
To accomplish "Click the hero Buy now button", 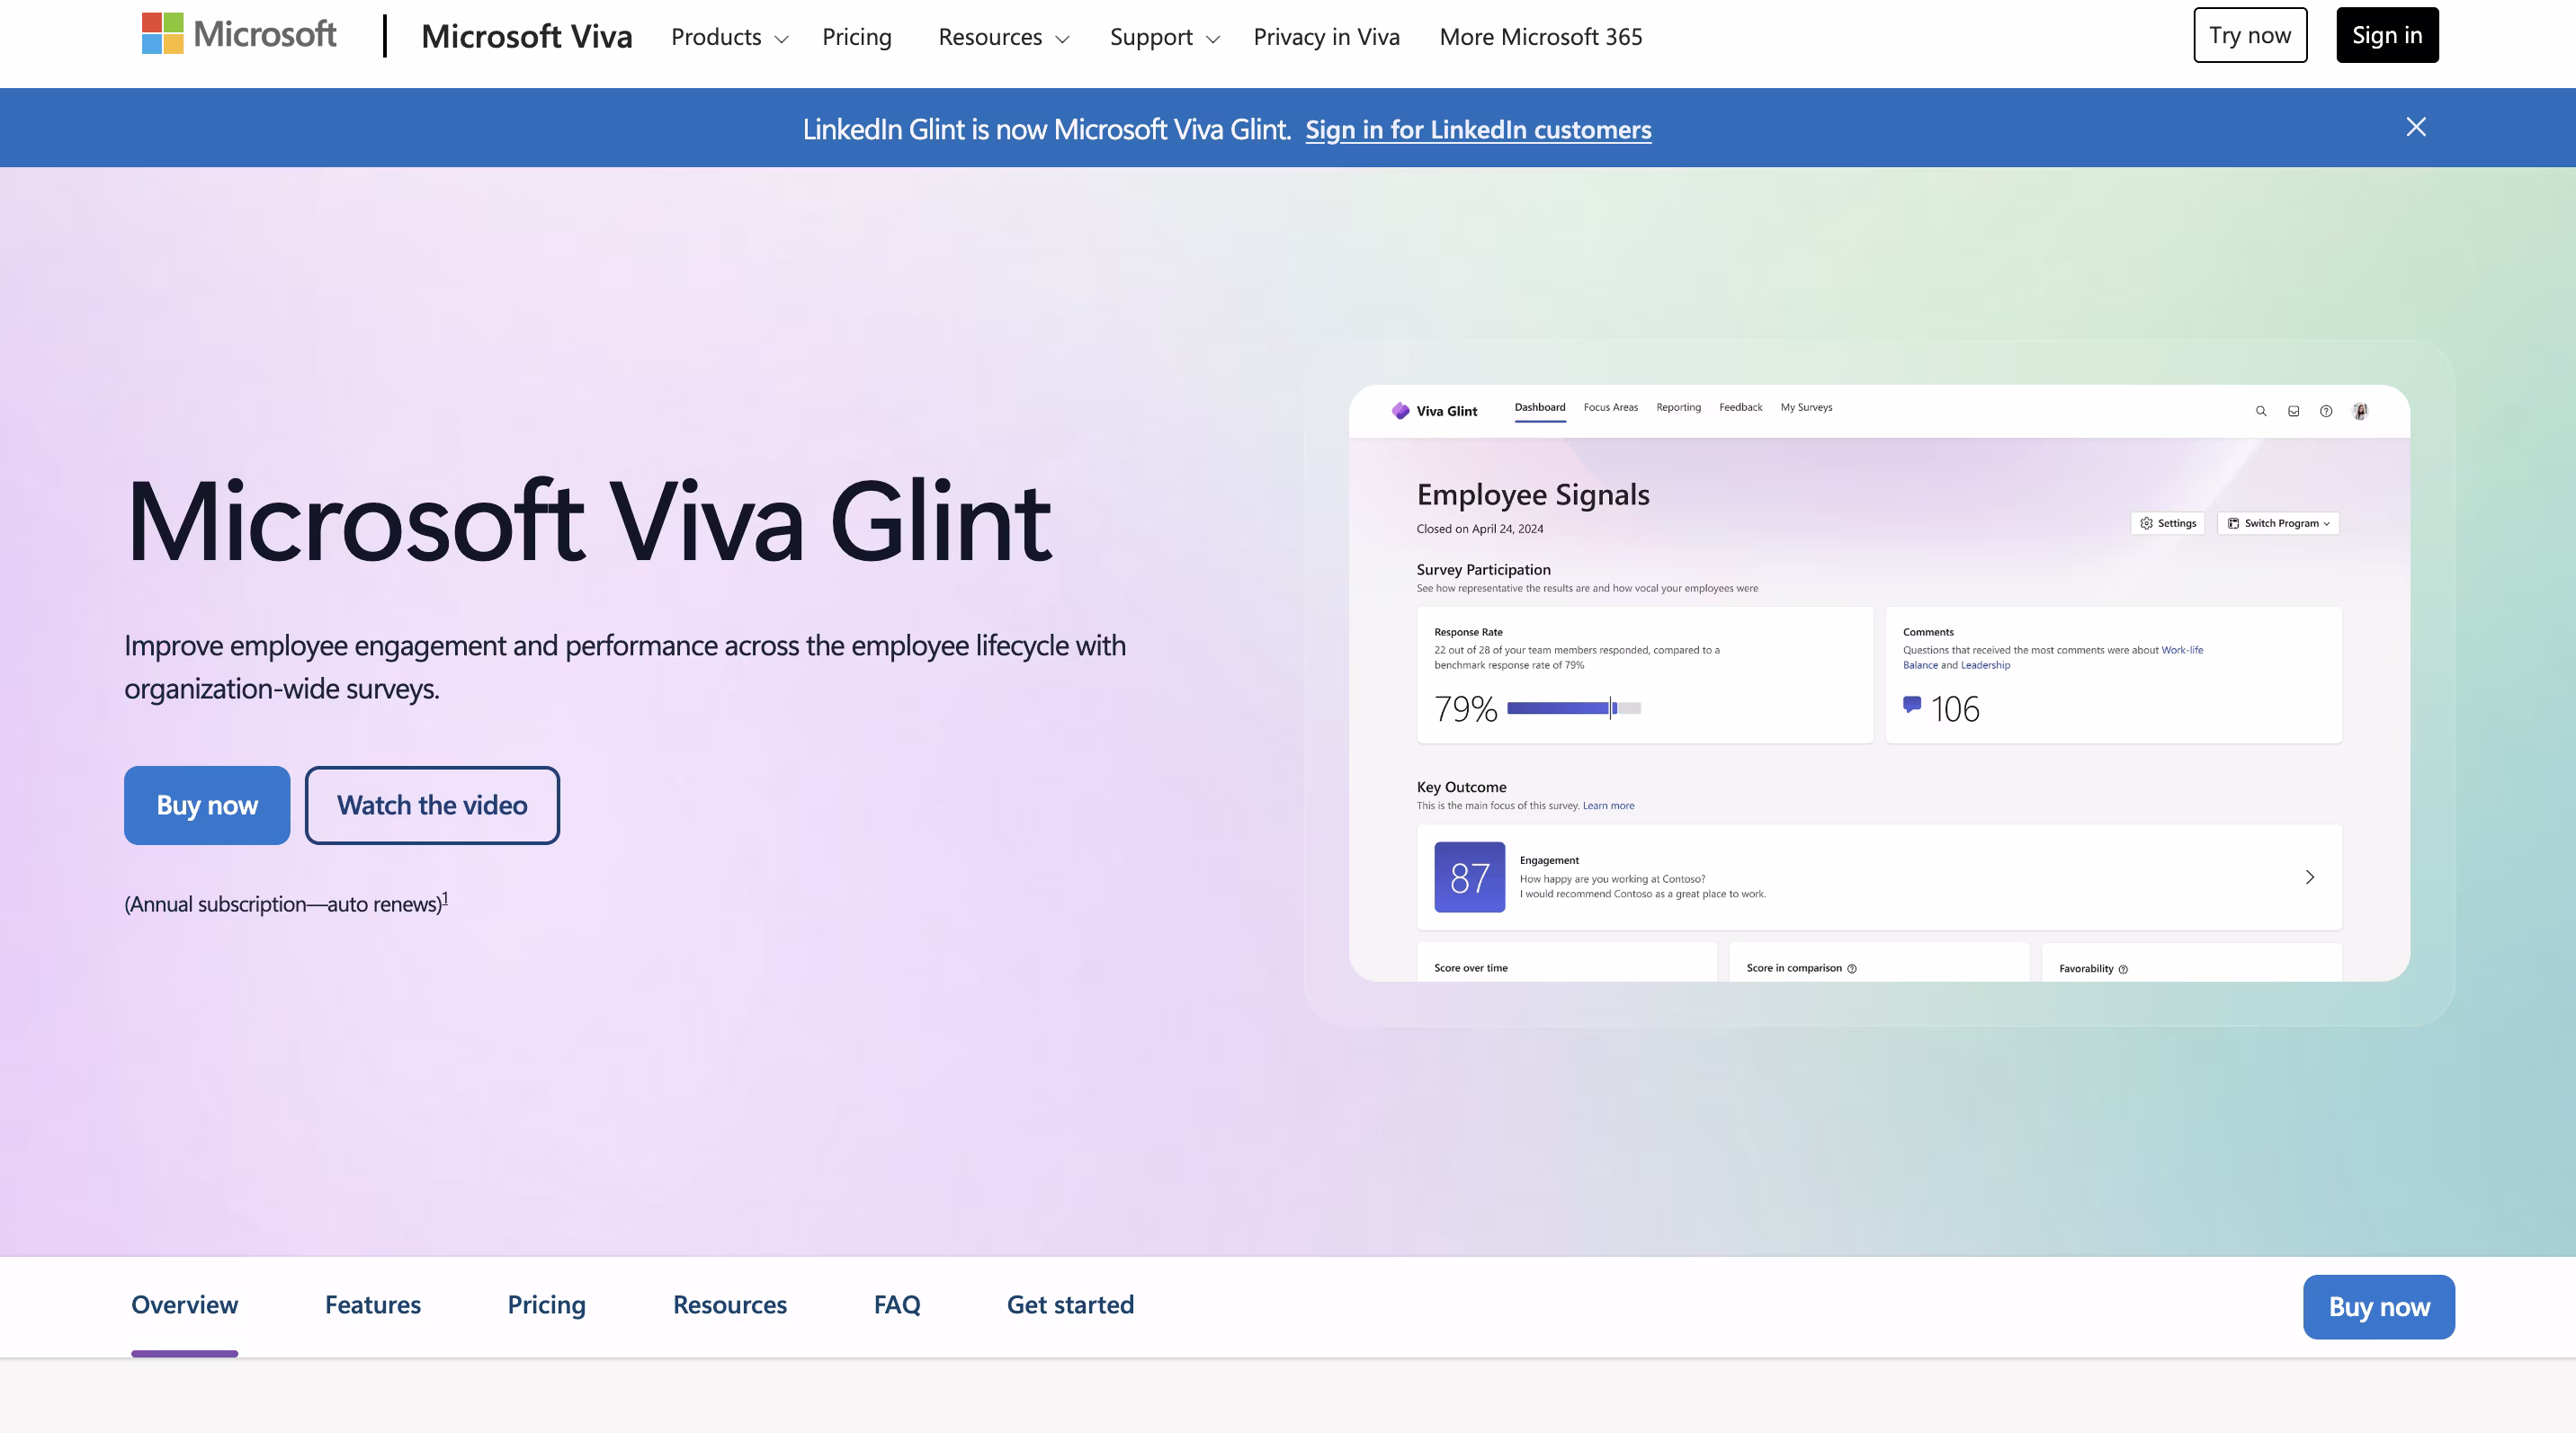I will coord(207,806).
